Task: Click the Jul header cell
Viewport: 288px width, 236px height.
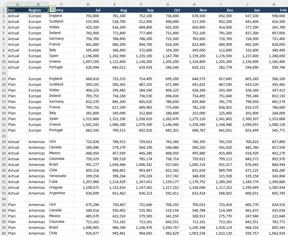Action: (88, 10)
